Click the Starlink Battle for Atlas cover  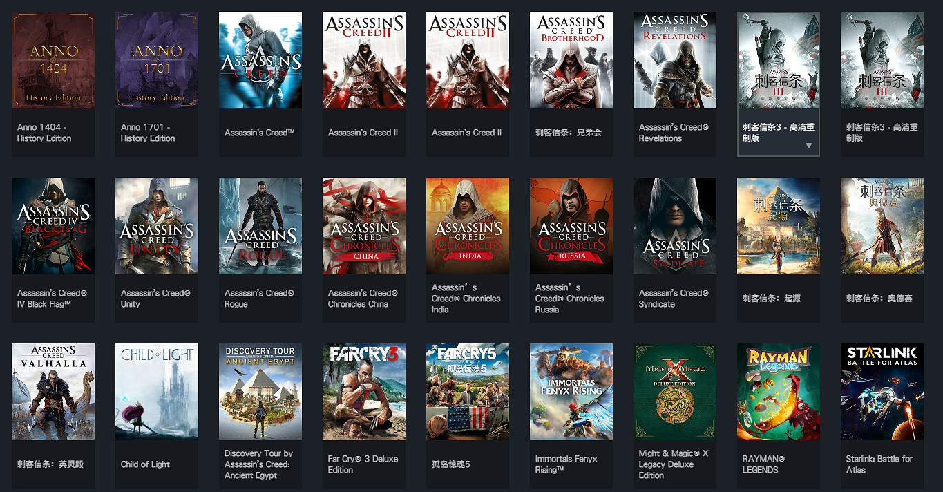tap(882, 392)
